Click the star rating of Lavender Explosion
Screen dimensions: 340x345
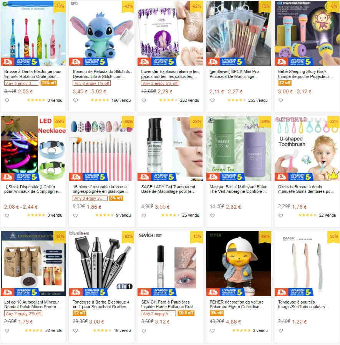[x=168, y=100]
